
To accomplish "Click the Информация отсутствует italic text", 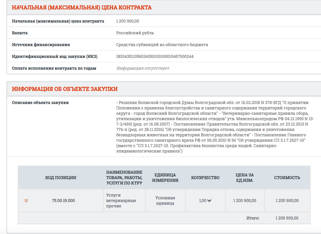I will [x=143, y=68].
